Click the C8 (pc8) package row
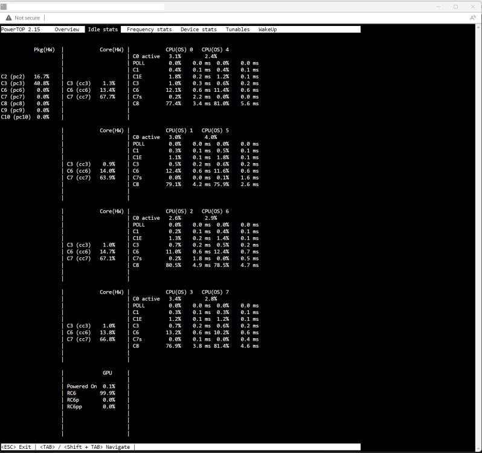The width and height of the screenshot is (482, 453). (x=25, y=103)
